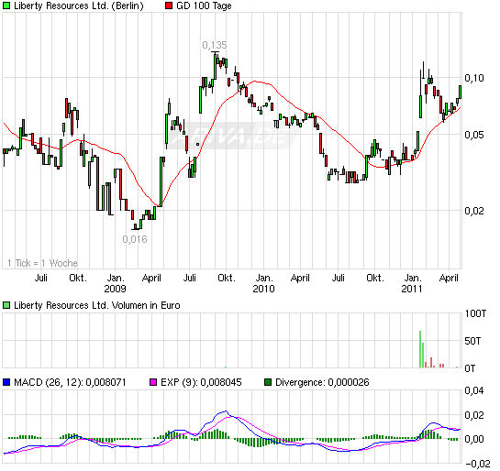Click the 'Liberty Resources Ltd. (Berlin)' legend label

[79, 5]
